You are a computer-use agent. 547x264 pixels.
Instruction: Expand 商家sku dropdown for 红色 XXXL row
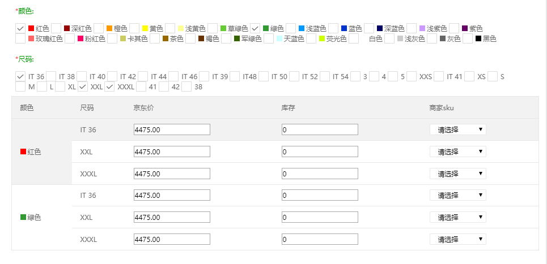pos(457,174)
